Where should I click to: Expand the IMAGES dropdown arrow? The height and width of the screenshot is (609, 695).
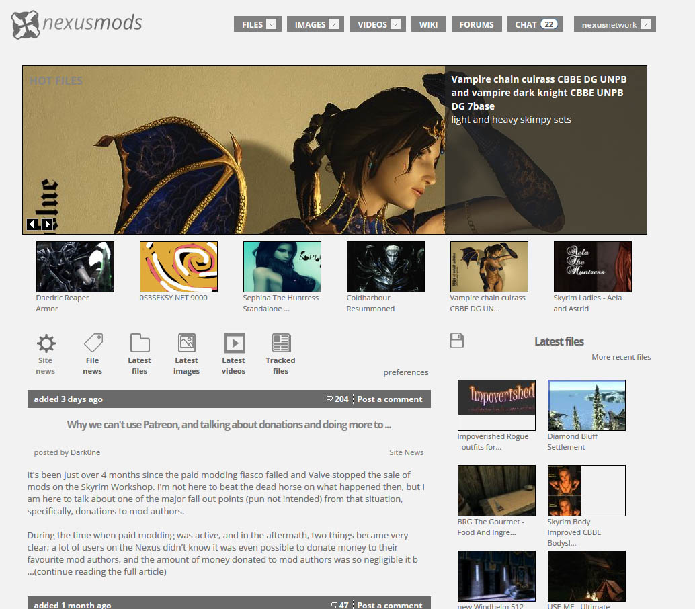(334, 24)
